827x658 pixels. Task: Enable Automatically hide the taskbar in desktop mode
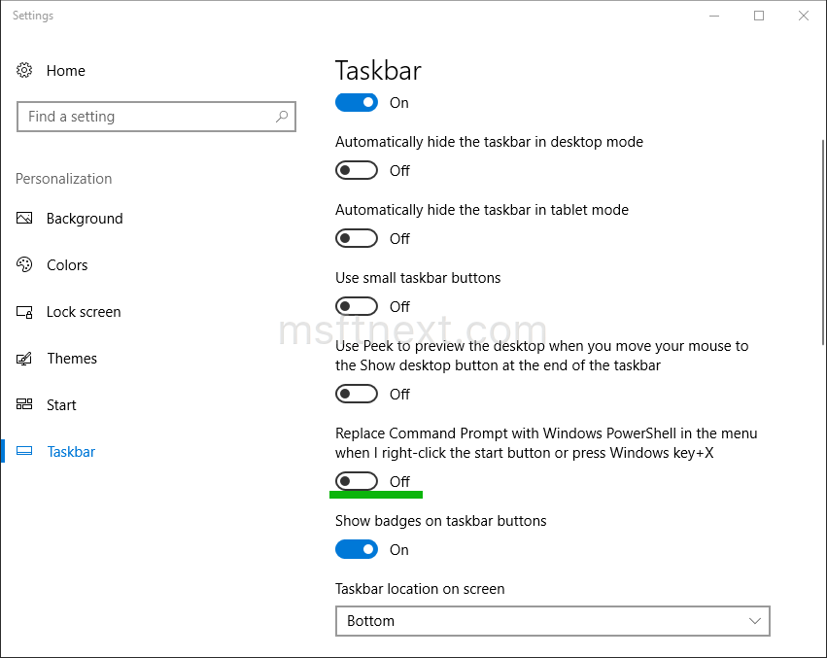coord(357,170)
